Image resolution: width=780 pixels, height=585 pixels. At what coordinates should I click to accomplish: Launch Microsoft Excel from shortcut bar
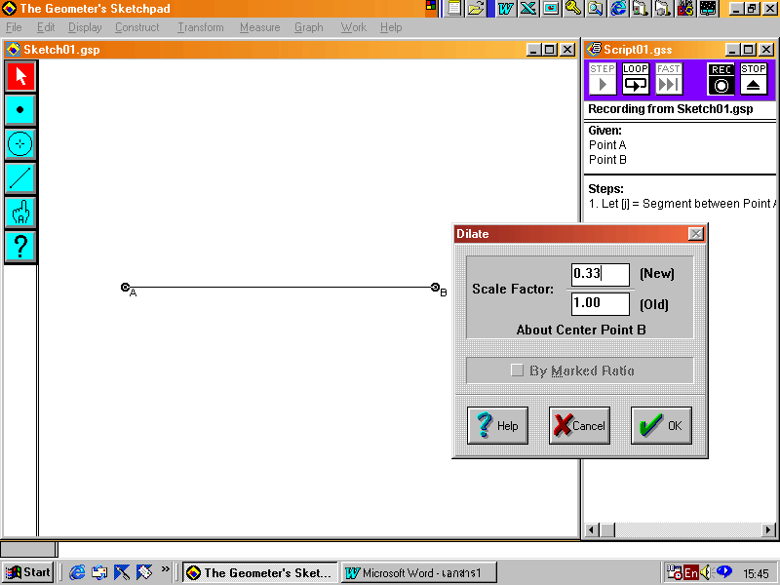click(x=528, y=9)
